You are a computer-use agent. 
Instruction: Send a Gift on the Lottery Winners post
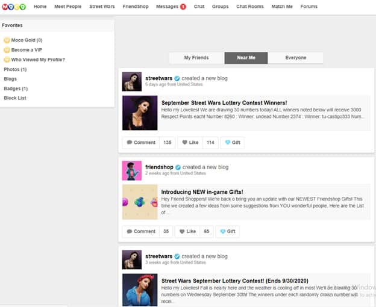233,143
